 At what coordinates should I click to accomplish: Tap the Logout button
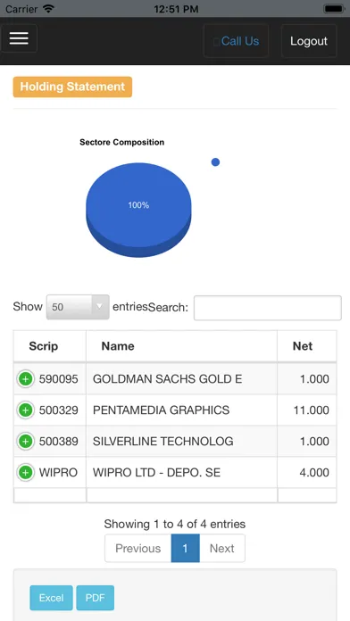(309, 41)
